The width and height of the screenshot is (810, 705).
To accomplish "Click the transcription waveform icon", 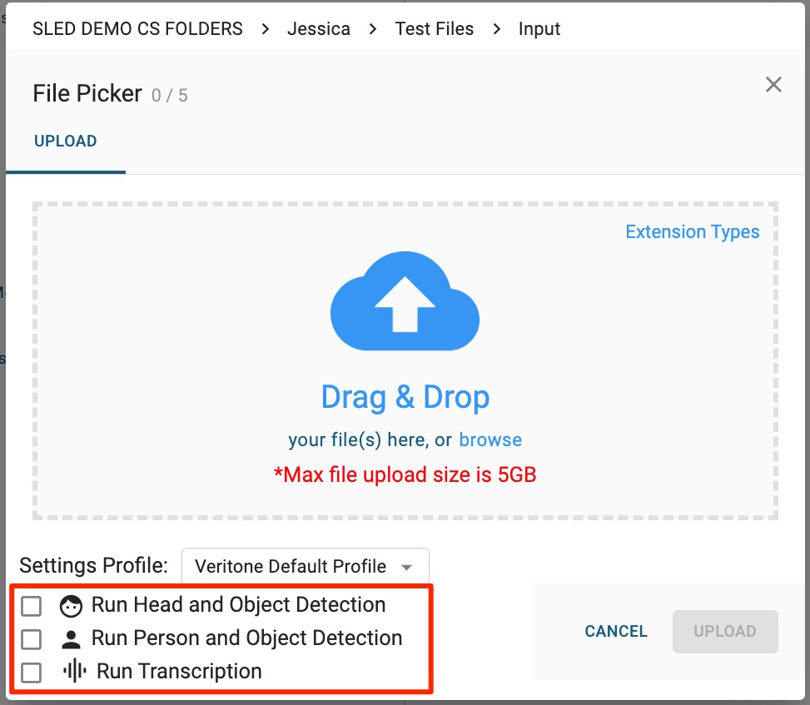I will (75, 672).
